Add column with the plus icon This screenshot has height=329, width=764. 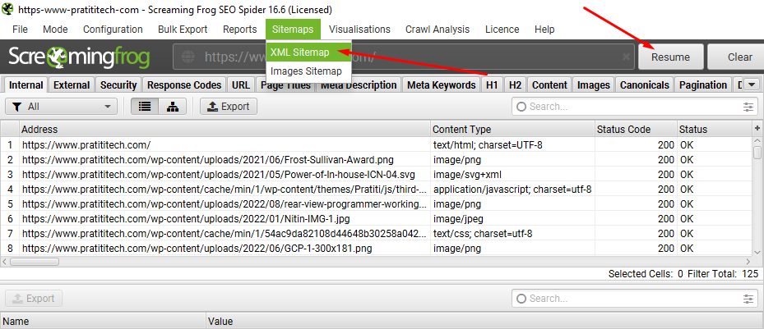pyautogui.click(x=757, y=128)
